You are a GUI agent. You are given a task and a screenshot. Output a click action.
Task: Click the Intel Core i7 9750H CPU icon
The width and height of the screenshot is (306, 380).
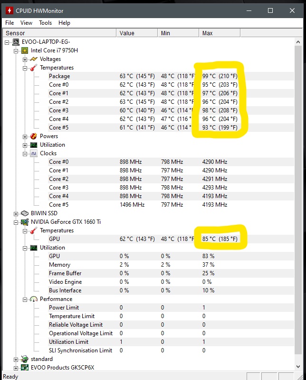click(x=25, y=50)
